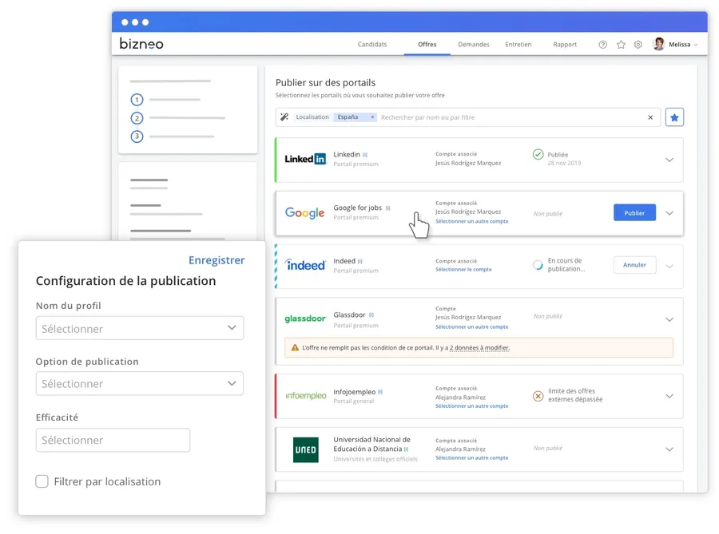Click info icon next to Glassdoor name
The height and width of the screenshot is (534, 719).
[x=371, y=315]
